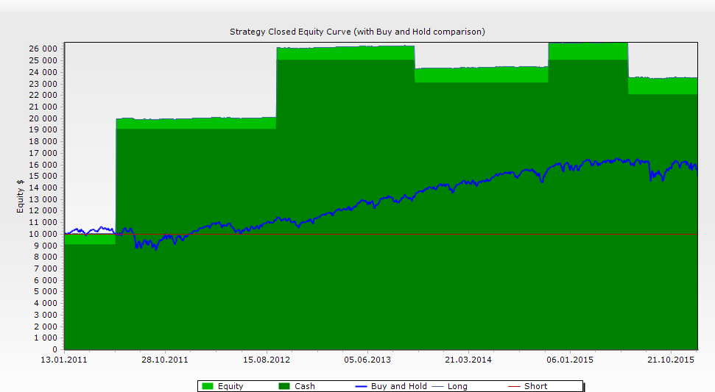Select the "Long" legend label
Screen dimensions: 715x392
[x=457, y=386]
